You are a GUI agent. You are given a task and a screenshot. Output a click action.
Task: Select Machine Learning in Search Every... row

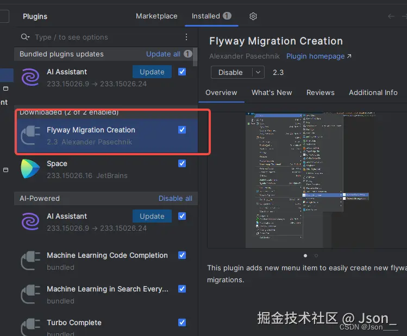click(106, 295)
